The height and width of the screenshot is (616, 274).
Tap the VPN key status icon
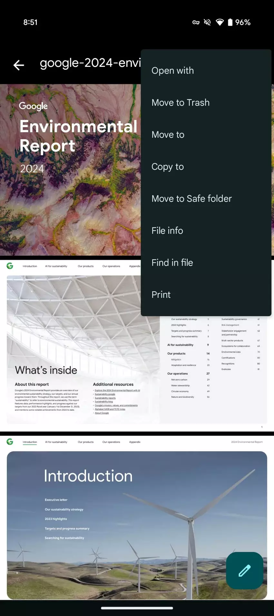[196, 22]
